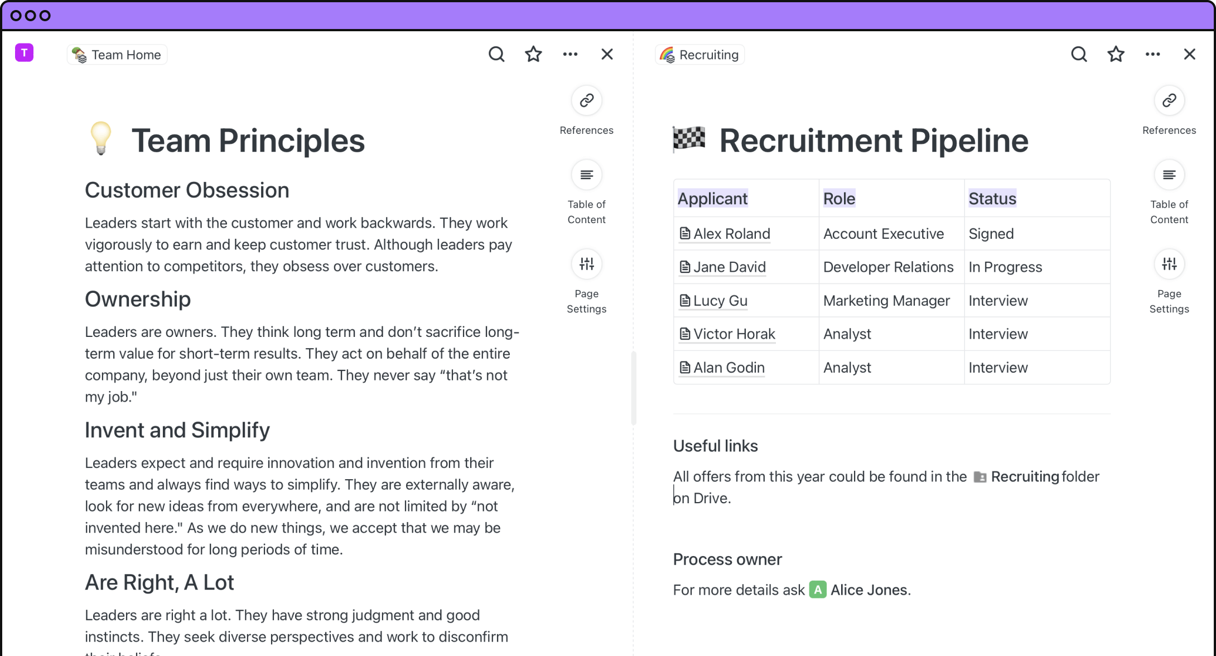Show Table of Content for Recruitment Pipeline
The height and width of the screenshot is (656, 1216).
coord(1169,175)
